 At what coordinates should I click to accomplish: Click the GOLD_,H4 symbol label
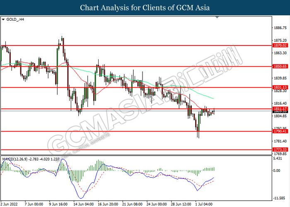[x=15, y=19]
